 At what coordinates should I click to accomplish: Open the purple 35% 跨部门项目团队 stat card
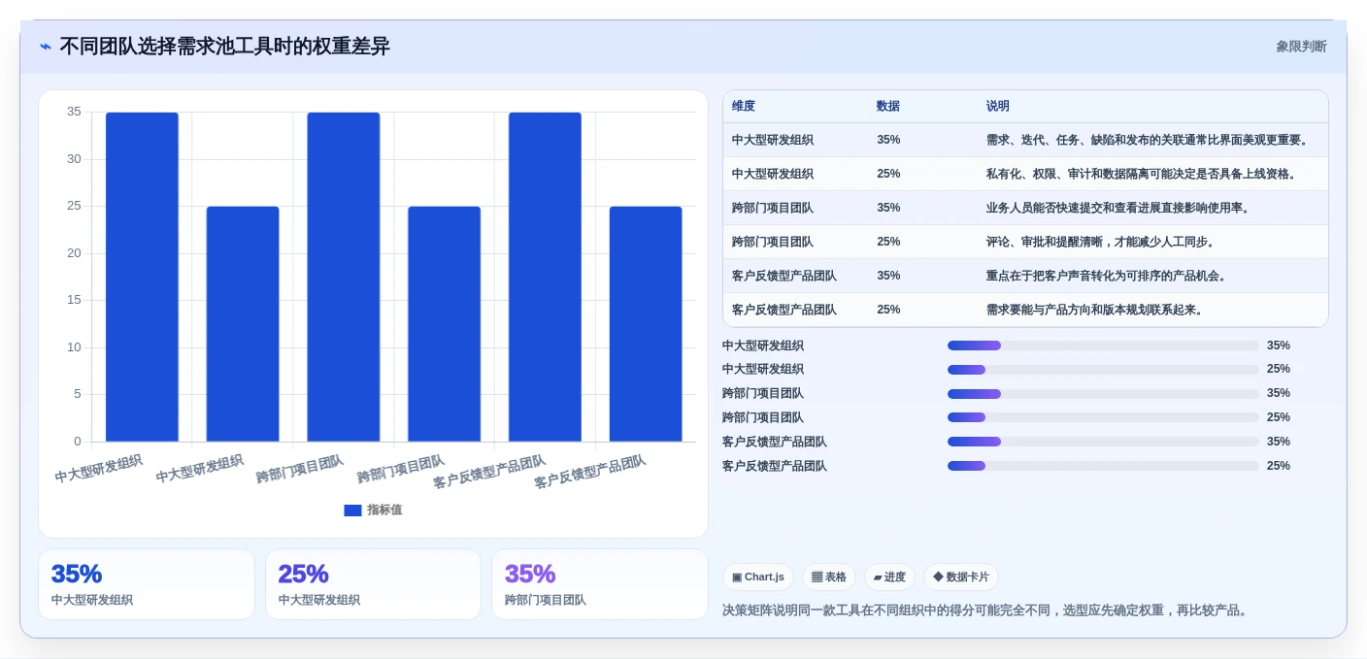pyautogui.click(x=600, y=584)
